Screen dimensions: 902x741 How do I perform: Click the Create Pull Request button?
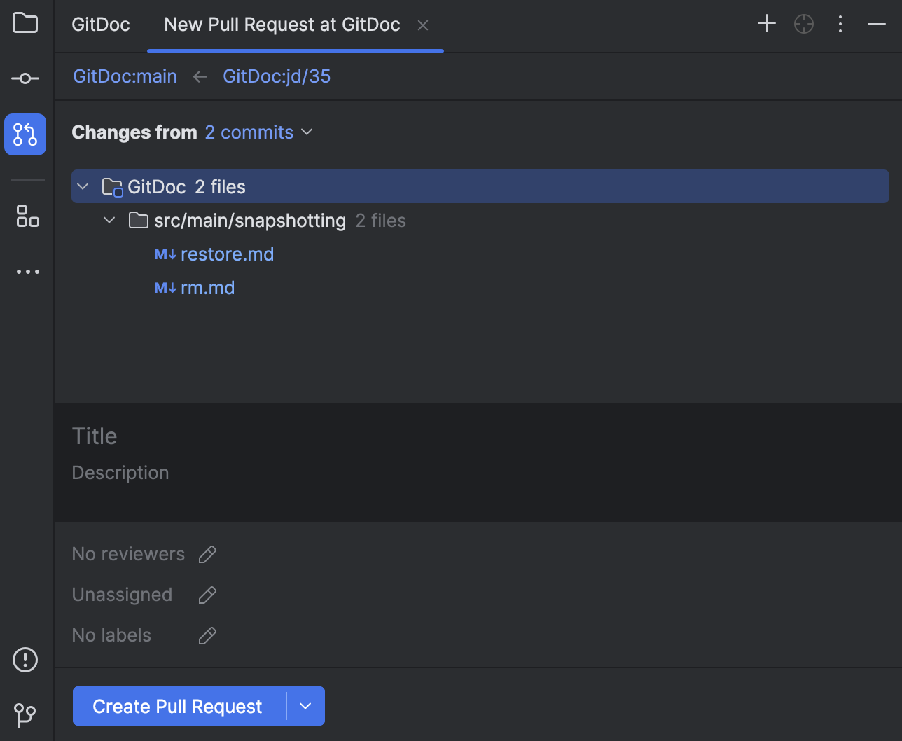coord(177,706)
